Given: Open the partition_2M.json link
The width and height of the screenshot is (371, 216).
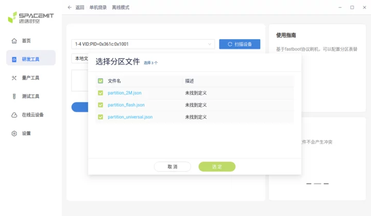Looking at the screenshot, I should point(125,93).
